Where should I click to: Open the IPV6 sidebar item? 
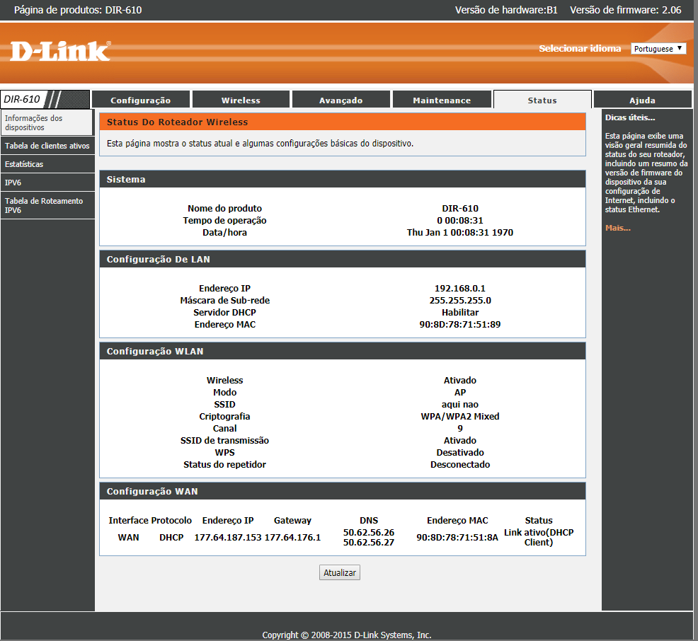pyautogui.click(x=47, y=183)
